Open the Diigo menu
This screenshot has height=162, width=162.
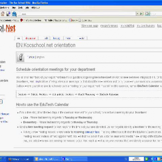[x=14, y=8]
